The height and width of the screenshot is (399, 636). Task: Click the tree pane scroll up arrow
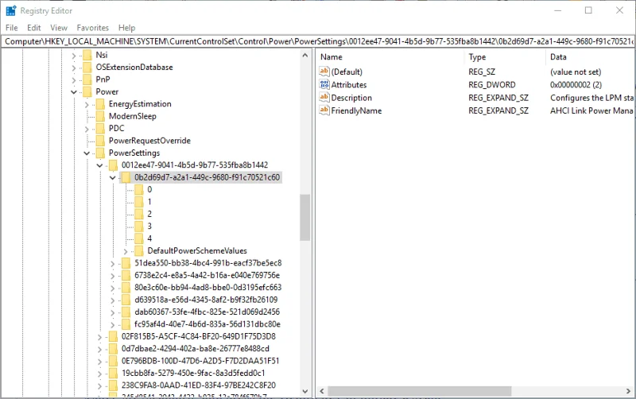pyautogui.click(x=305, y=55)
